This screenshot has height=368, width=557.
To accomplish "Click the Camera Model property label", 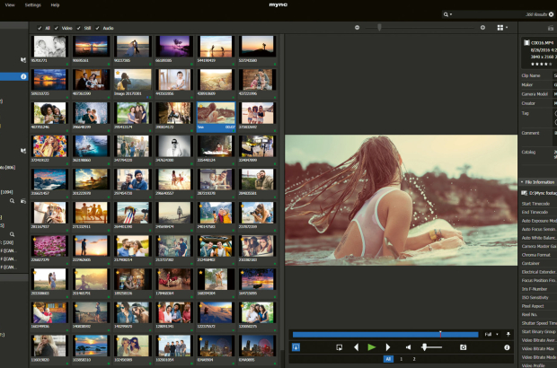I will pos(535,94).
